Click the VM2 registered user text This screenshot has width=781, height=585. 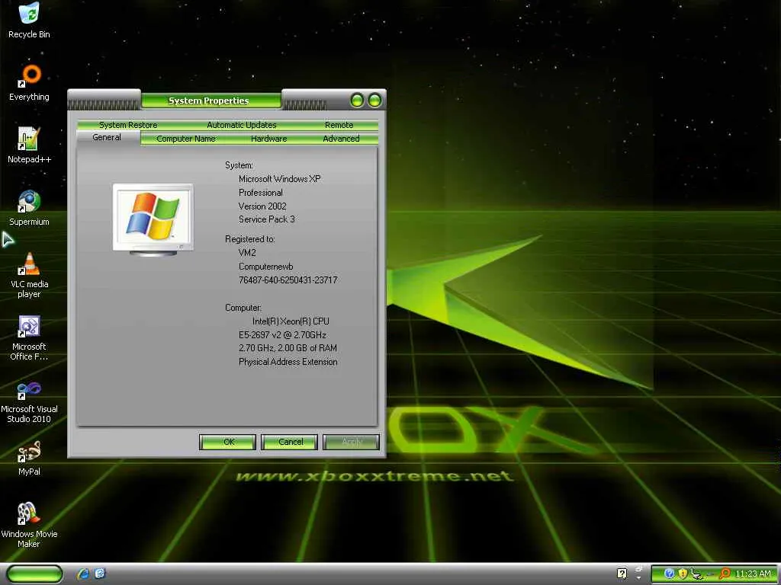tap(247, 253)
